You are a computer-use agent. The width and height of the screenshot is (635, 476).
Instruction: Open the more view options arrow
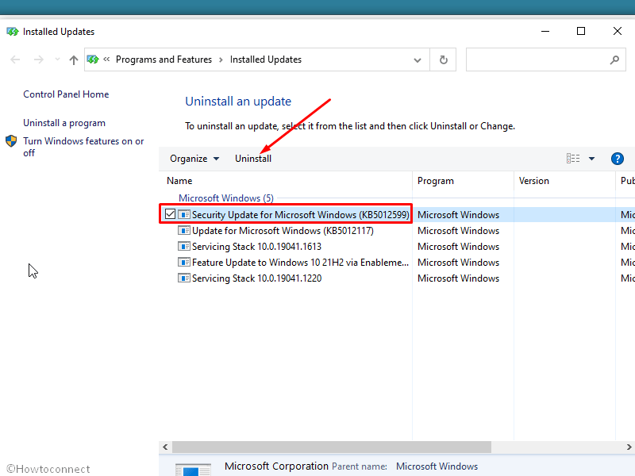pyautogui.click(x=591, y=159)
